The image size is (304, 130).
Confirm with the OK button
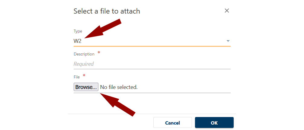(x=214, y=123)
